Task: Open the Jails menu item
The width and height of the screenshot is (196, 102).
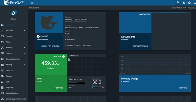Action: tap(8, 82)
